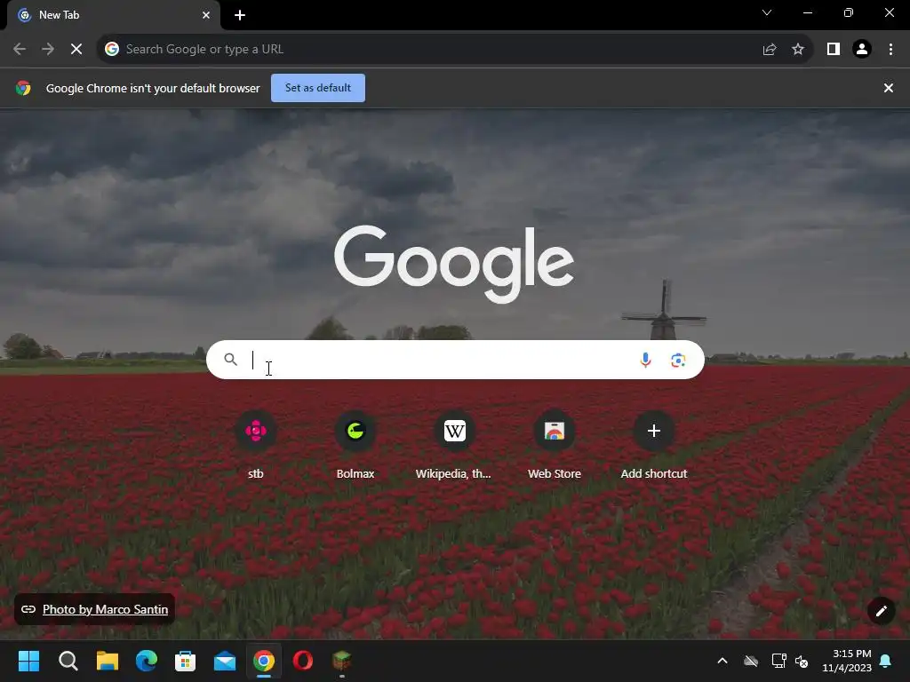Open the clock and date panel
This screenshot has height=682, width=910.
847,661
